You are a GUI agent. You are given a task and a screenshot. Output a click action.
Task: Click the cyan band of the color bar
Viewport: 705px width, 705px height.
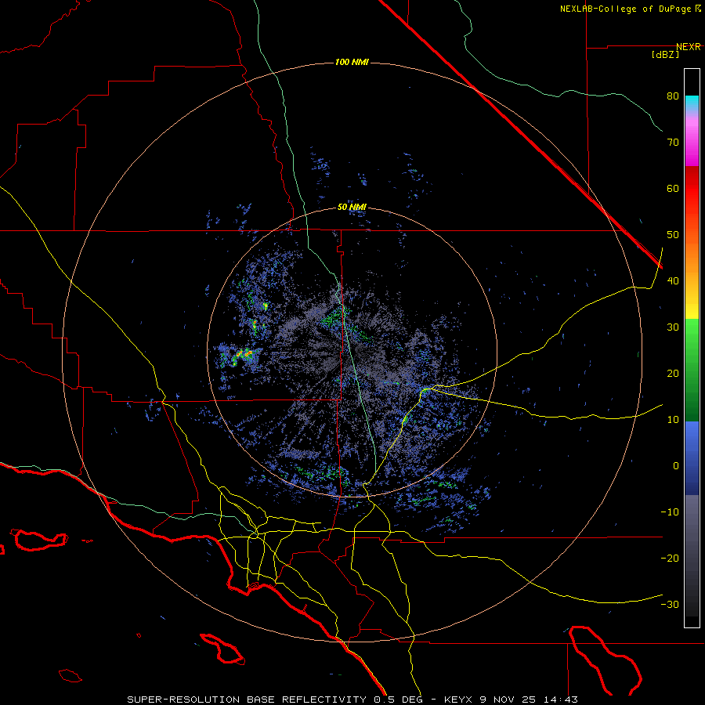[692, 104]
